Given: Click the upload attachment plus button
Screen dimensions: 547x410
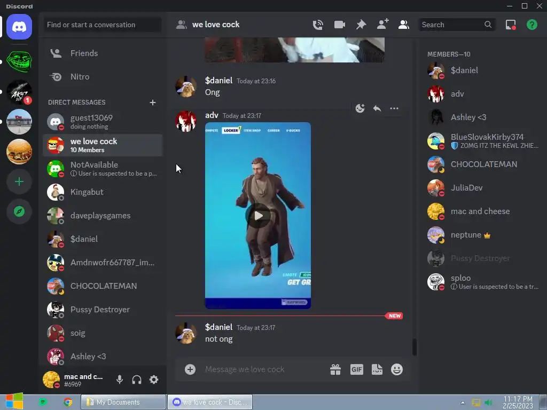Looking at the screenshot, I should [190, 369].
